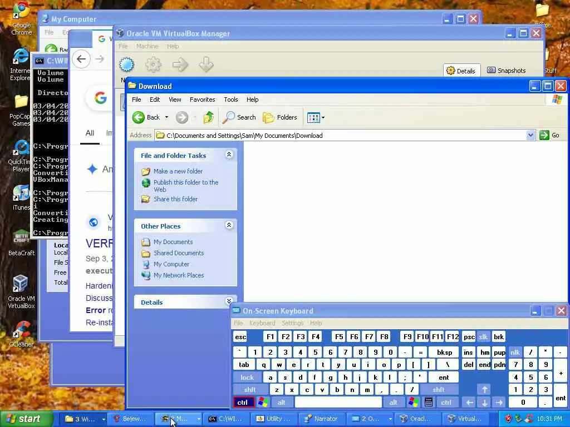The height and width of the screenshot is (427, 570).
Task: Open Back button history dropdown arrow
Action: (x=166, y=117)
